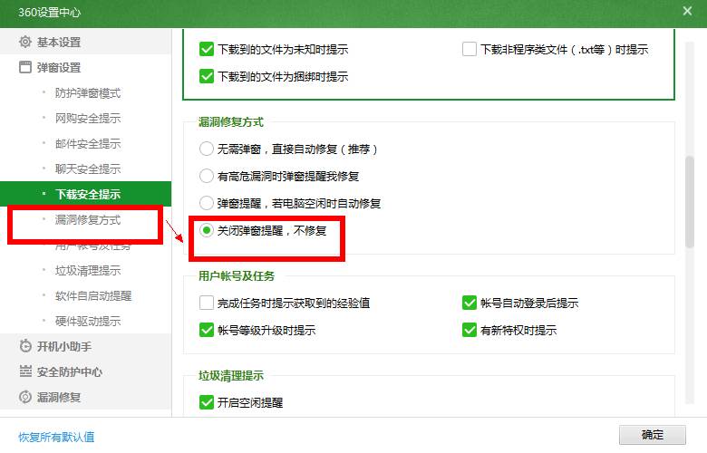
Task: Select 弹窗提醒，若电脑空闲时自动修复 option
Action: (x=206, y=203)
